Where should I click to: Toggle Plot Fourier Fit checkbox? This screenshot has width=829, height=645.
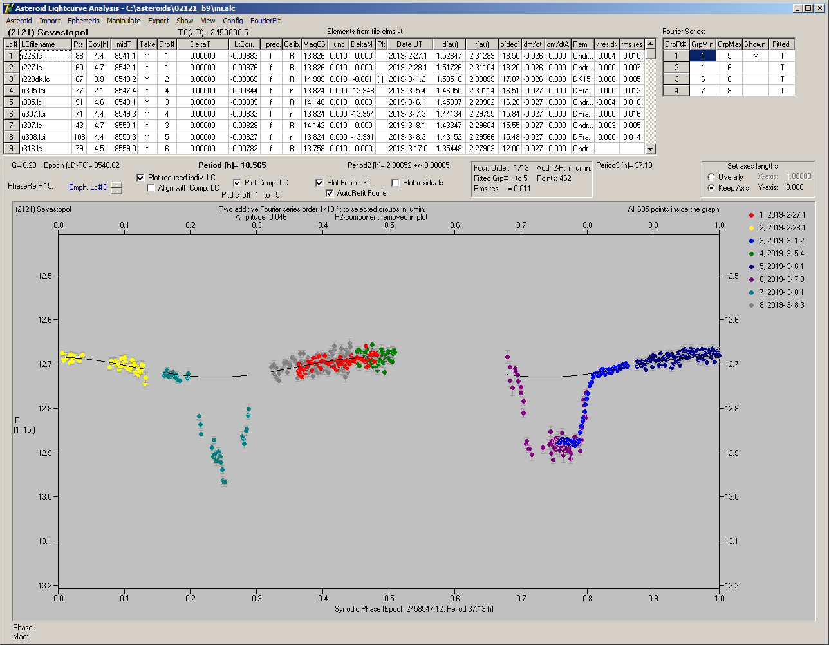(x=319, y=183)
